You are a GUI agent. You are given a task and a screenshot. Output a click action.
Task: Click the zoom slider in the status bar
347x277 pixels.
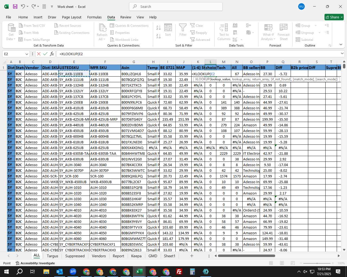coord(317,263)
